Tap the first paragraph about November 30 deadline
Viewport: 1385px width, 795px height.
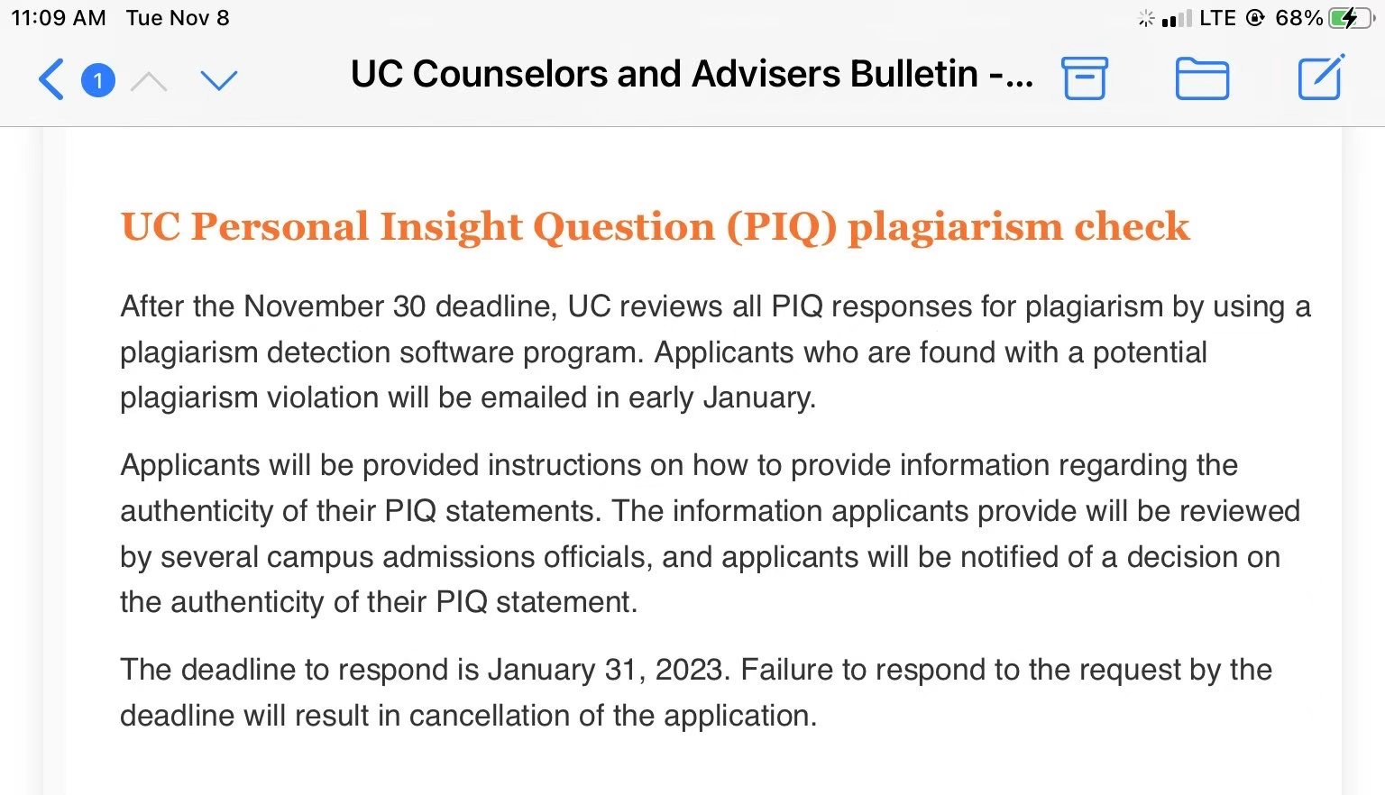[712, 352]
